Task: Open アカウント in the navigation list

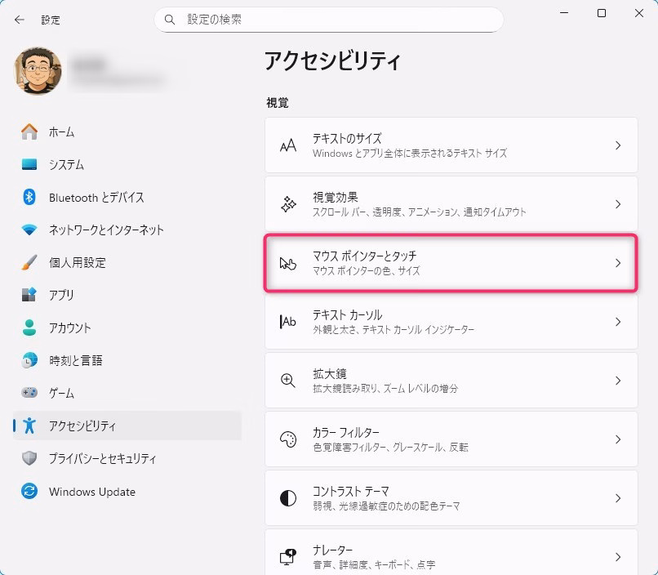Action: pos(69,328)
